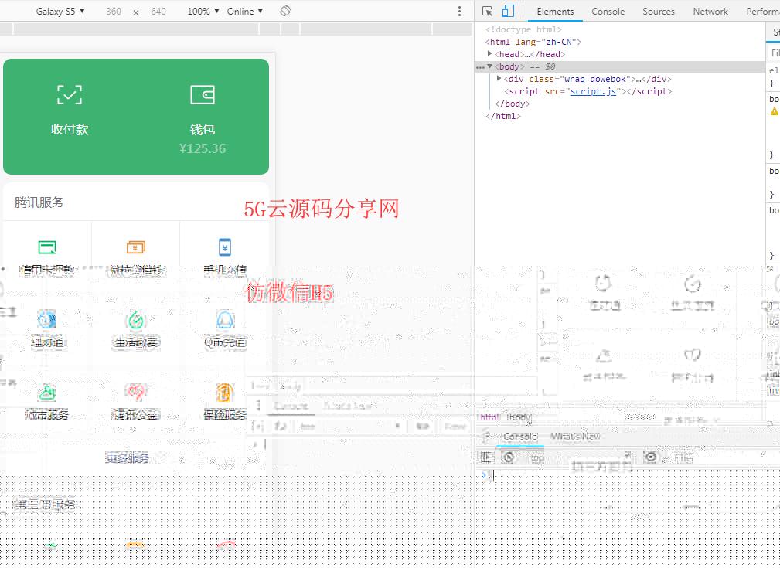Click the console eye live-expression icon

[x=650, y=457]
